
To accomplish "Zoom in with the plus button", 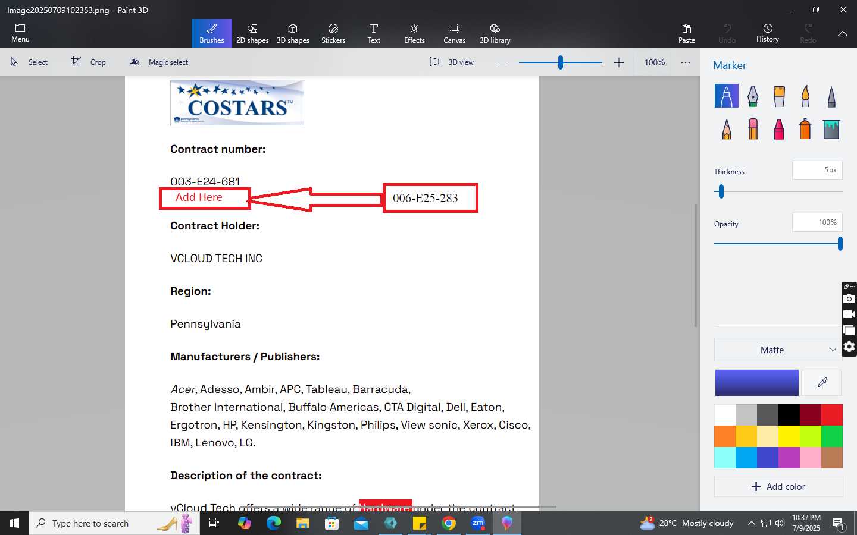I will pyautogui.click(x=619, y=62).
